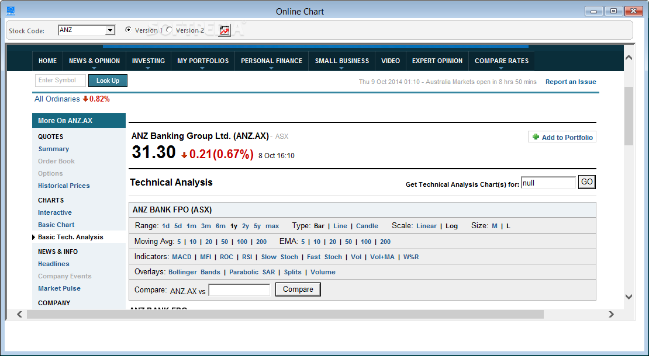The width and height of the screenshot is (649, 356).
Task: Add the Splits overlay
Action: pos(292,272)
